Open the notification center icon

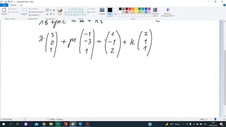coord(221,124)
